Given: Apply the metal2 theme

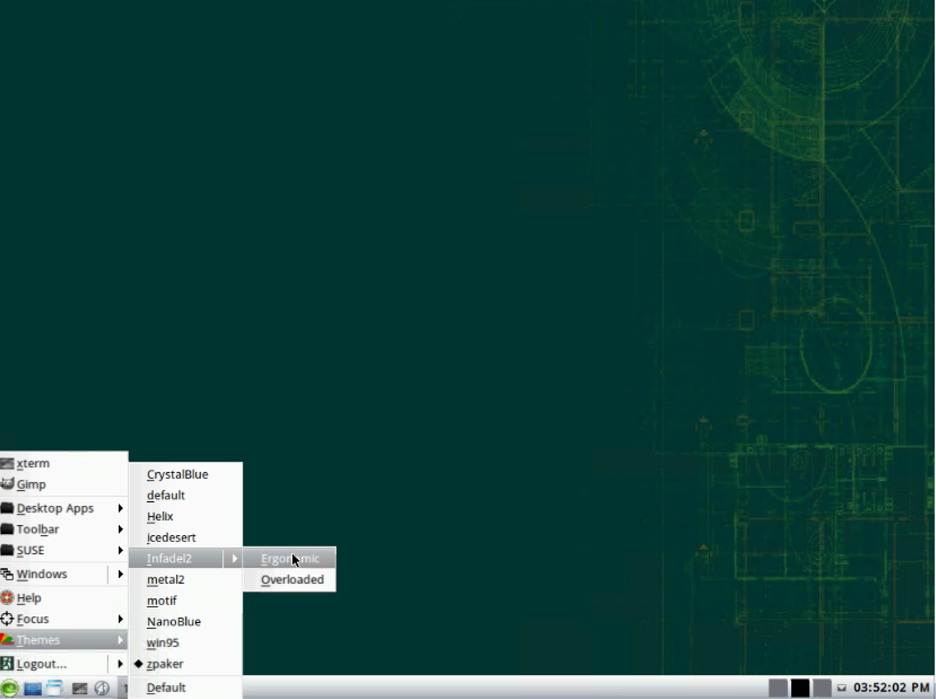Looking at the screenshot, I should pos(186,579).
